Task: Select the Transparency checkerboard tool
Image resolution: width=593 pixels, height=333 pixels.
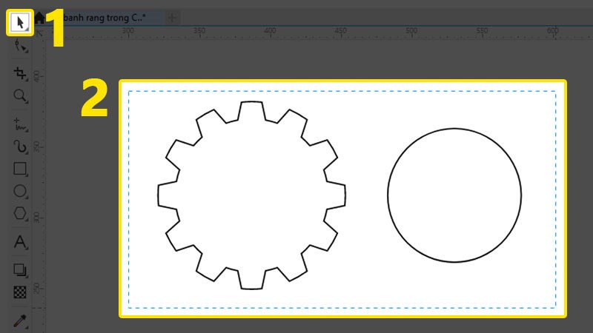Action: [20, 292]
